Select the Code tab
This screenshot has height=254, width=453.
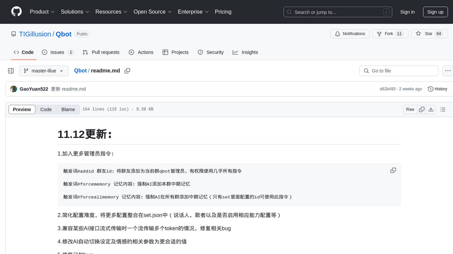24,52
